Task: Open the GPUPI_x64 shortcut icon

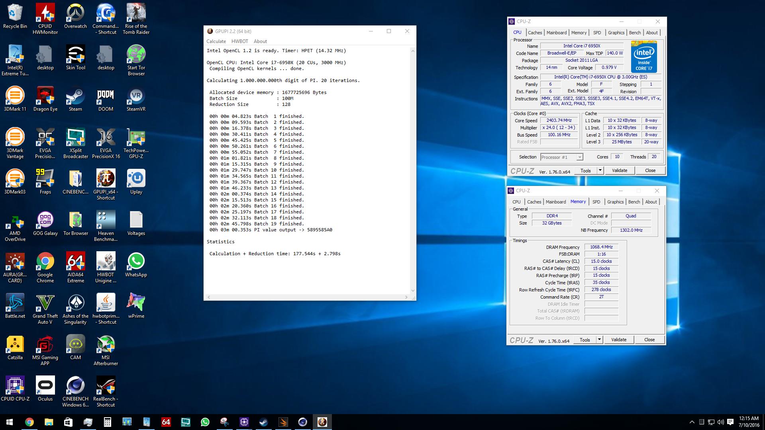Action: point(106,184)
